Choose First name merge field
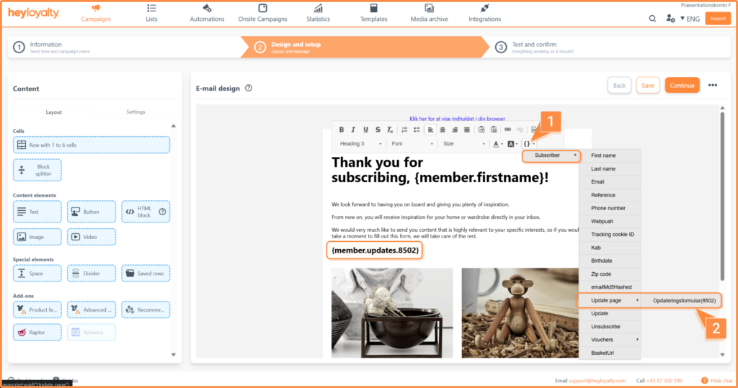The width and height of the screenshot is (738, 388). coord(603,155)
